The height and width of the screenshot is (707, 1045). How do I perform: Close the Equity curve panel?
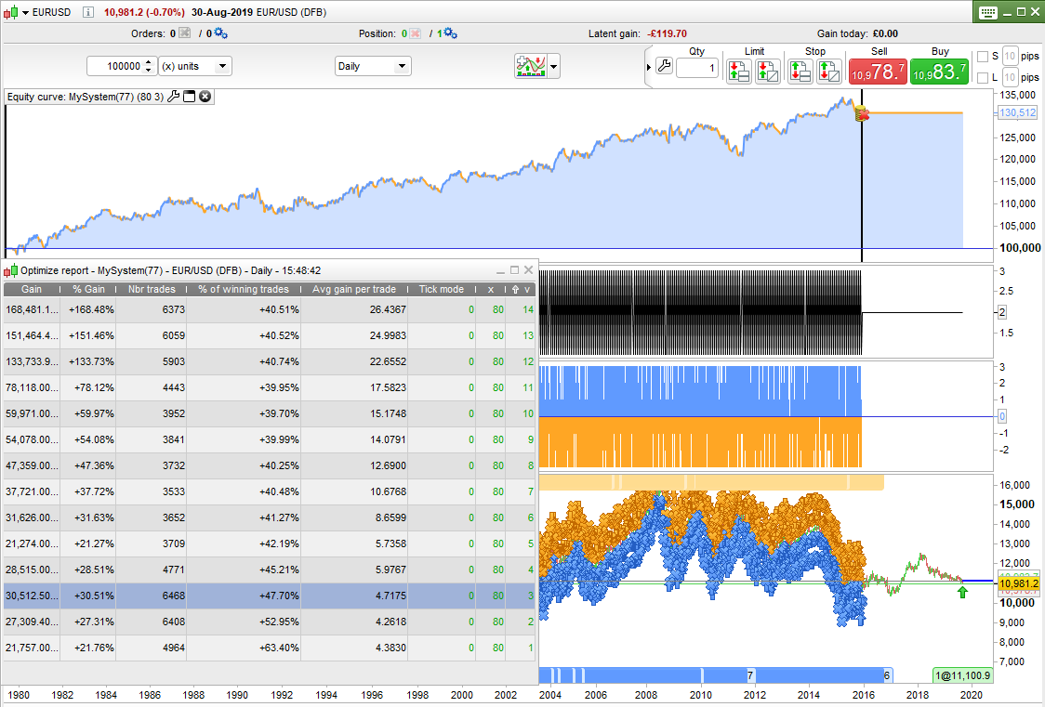coord(205,97)
